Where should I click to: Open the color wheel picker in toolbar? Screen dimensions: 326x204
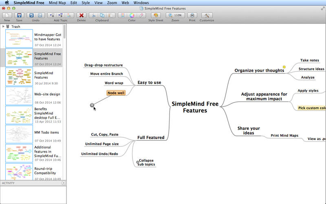click(132, 15)
